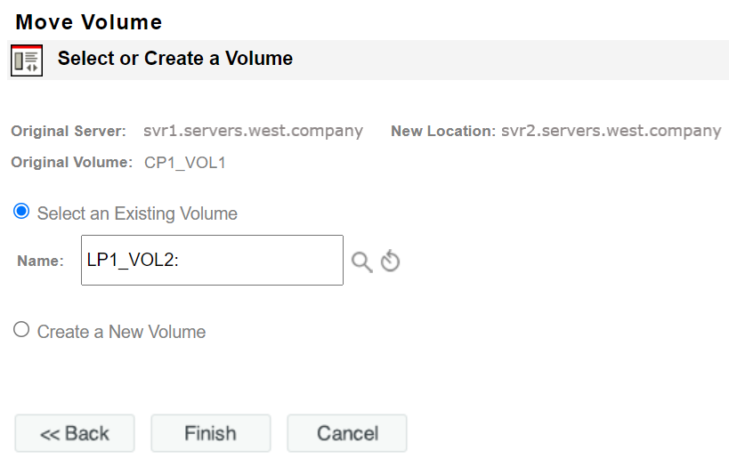Viewport: 729px width, 475px height.
Task: Open the history icon next to search
Action: pos(390,262)
